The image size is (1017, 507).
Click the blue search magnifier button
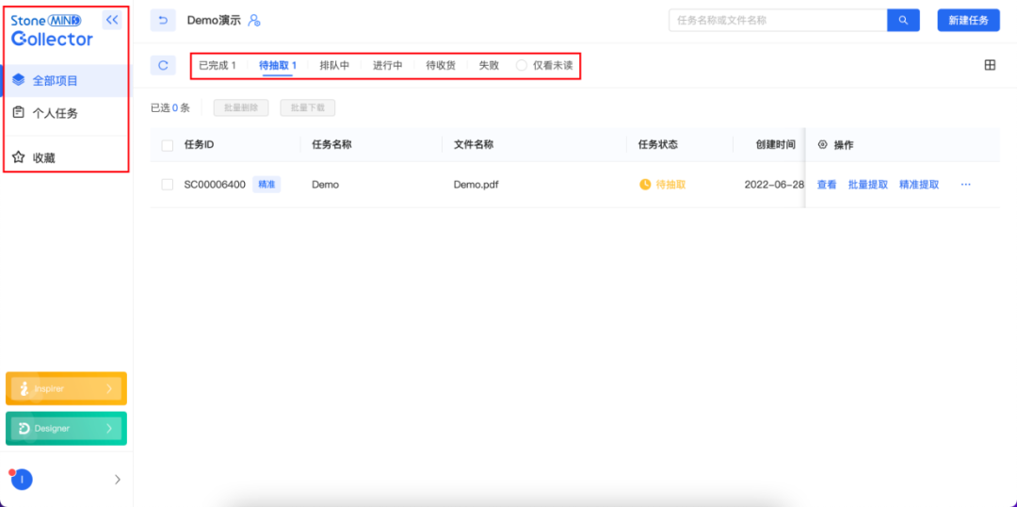pyautogui.click(x=902, y=20)
